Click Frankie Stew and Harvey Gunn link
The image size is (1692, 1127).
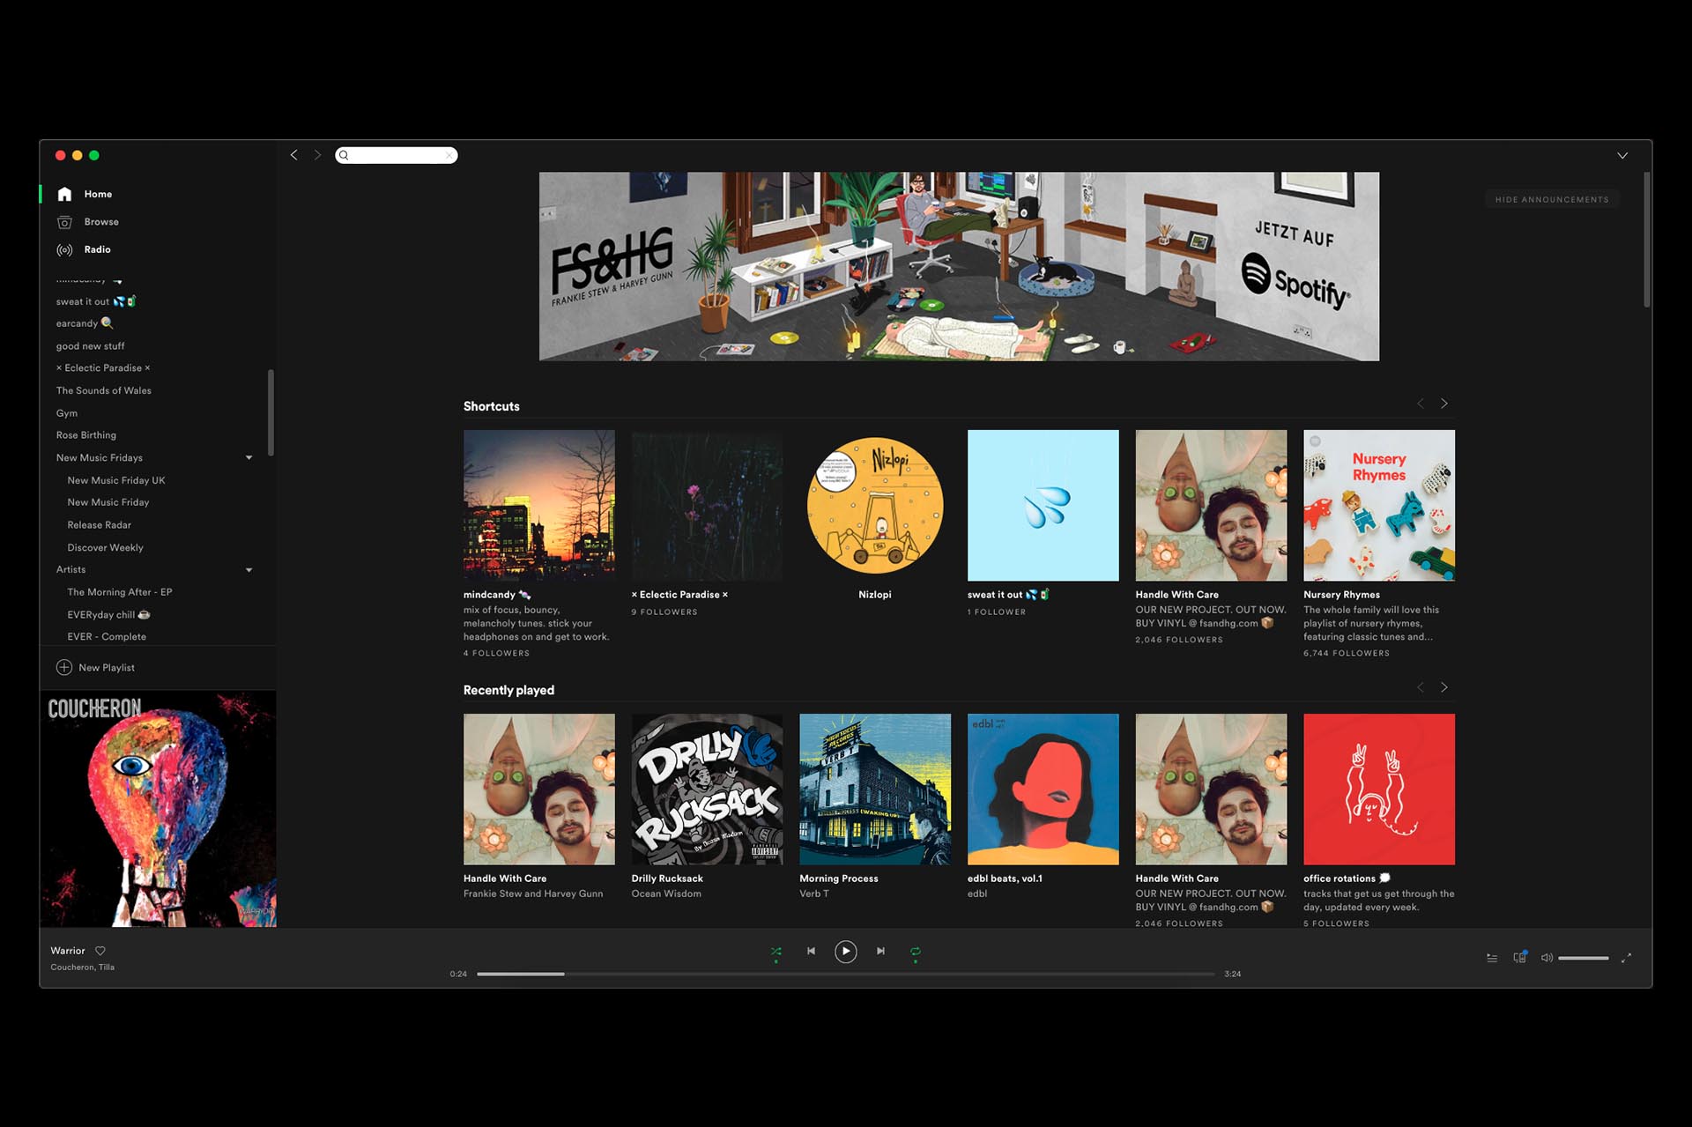tap(533, 893)
